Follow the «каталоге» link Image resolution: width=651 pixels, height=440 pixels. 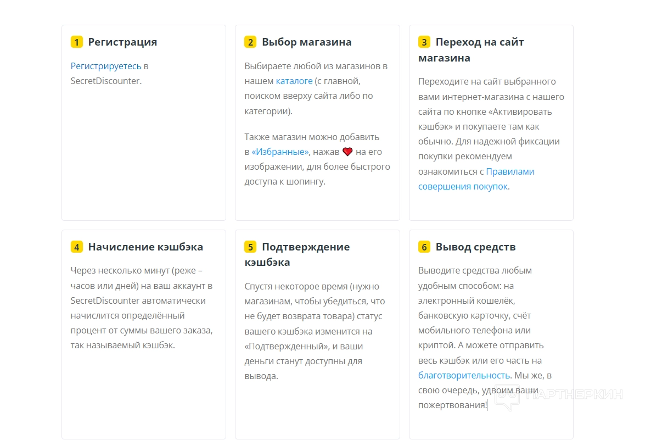coord(294,81)
